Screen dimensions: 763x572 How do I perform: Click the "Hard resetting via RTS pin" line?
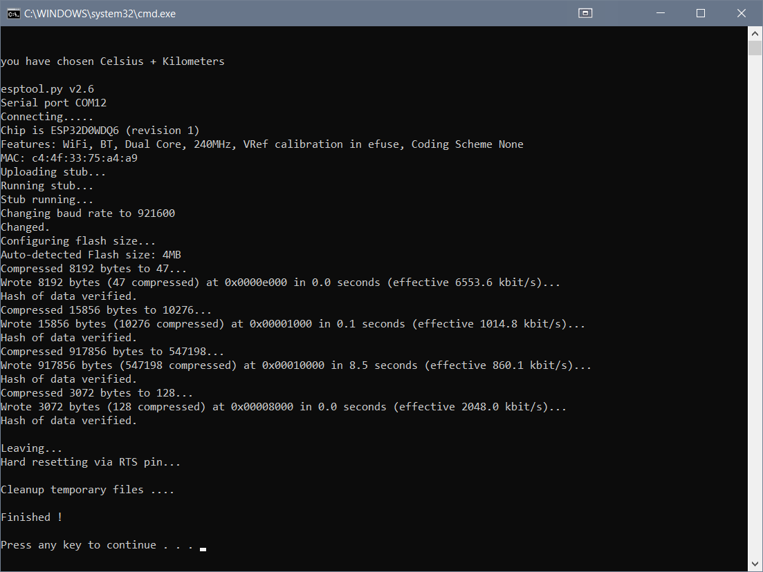tap(90, 462)
